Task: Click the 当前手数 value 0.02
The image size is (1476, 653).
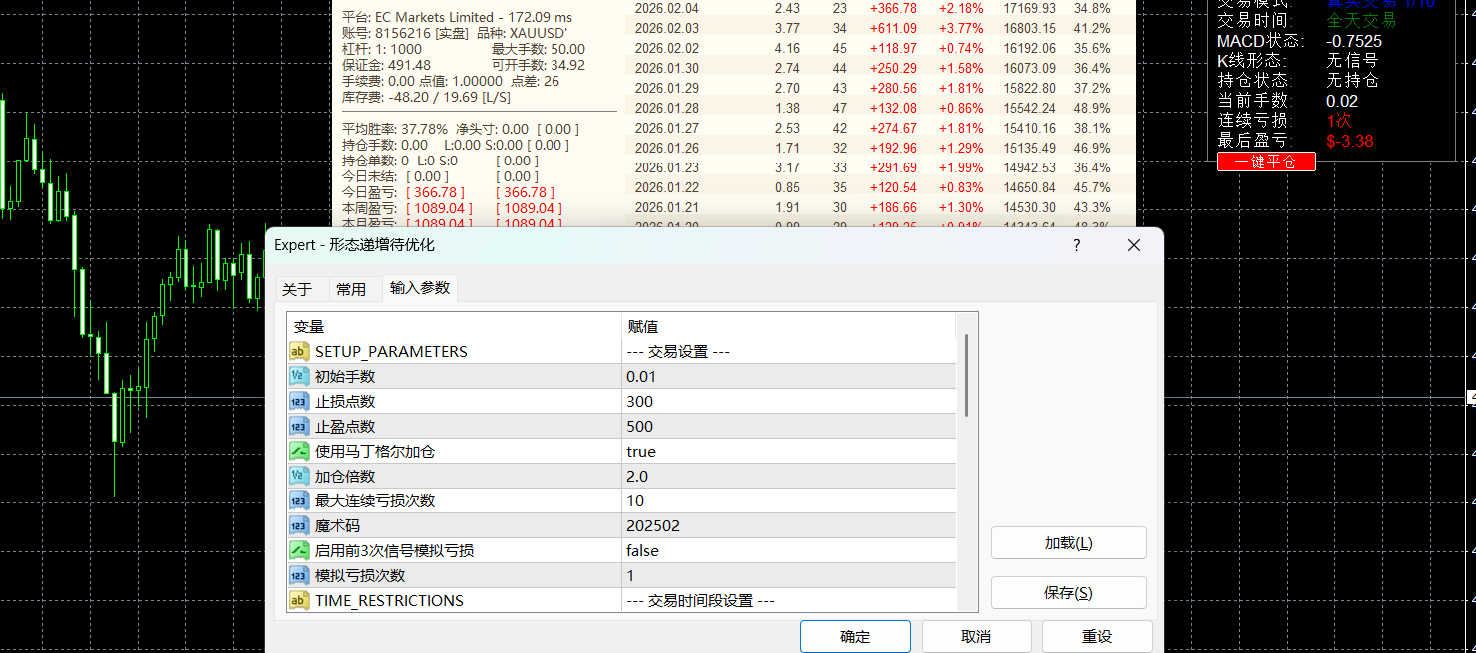Action: point(1342,101)
